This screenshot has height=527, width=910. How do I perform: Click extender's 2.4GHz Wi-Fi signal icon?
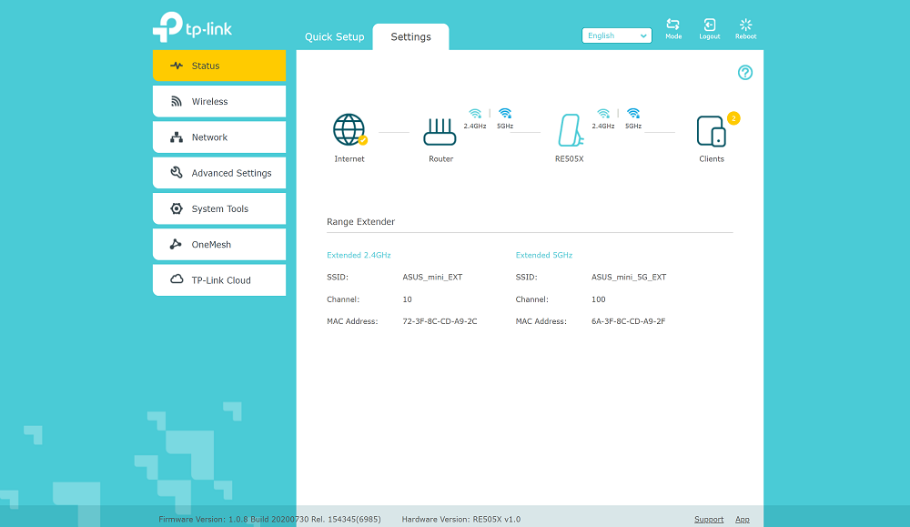point(603,113)
